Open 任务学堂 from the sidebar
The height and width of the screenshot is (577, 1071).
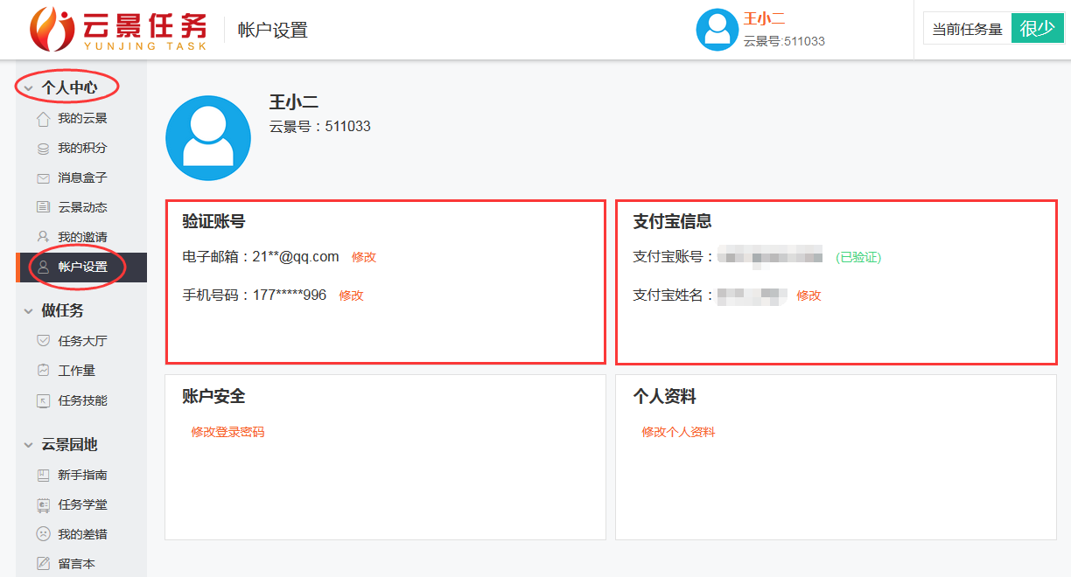81,505
